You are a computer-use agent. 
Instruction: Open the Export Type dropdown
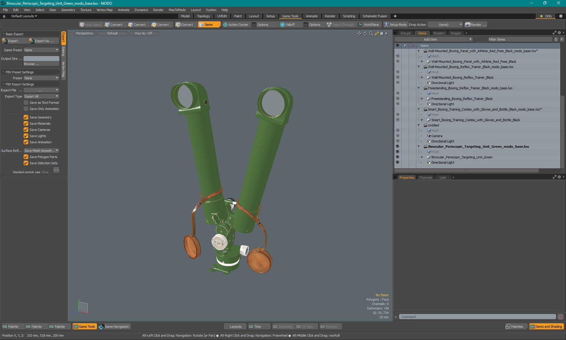(42, 96)
